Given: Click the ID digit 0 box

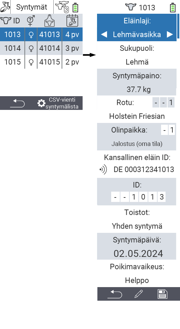Looking at the screenshot, I should coord(143,197).
